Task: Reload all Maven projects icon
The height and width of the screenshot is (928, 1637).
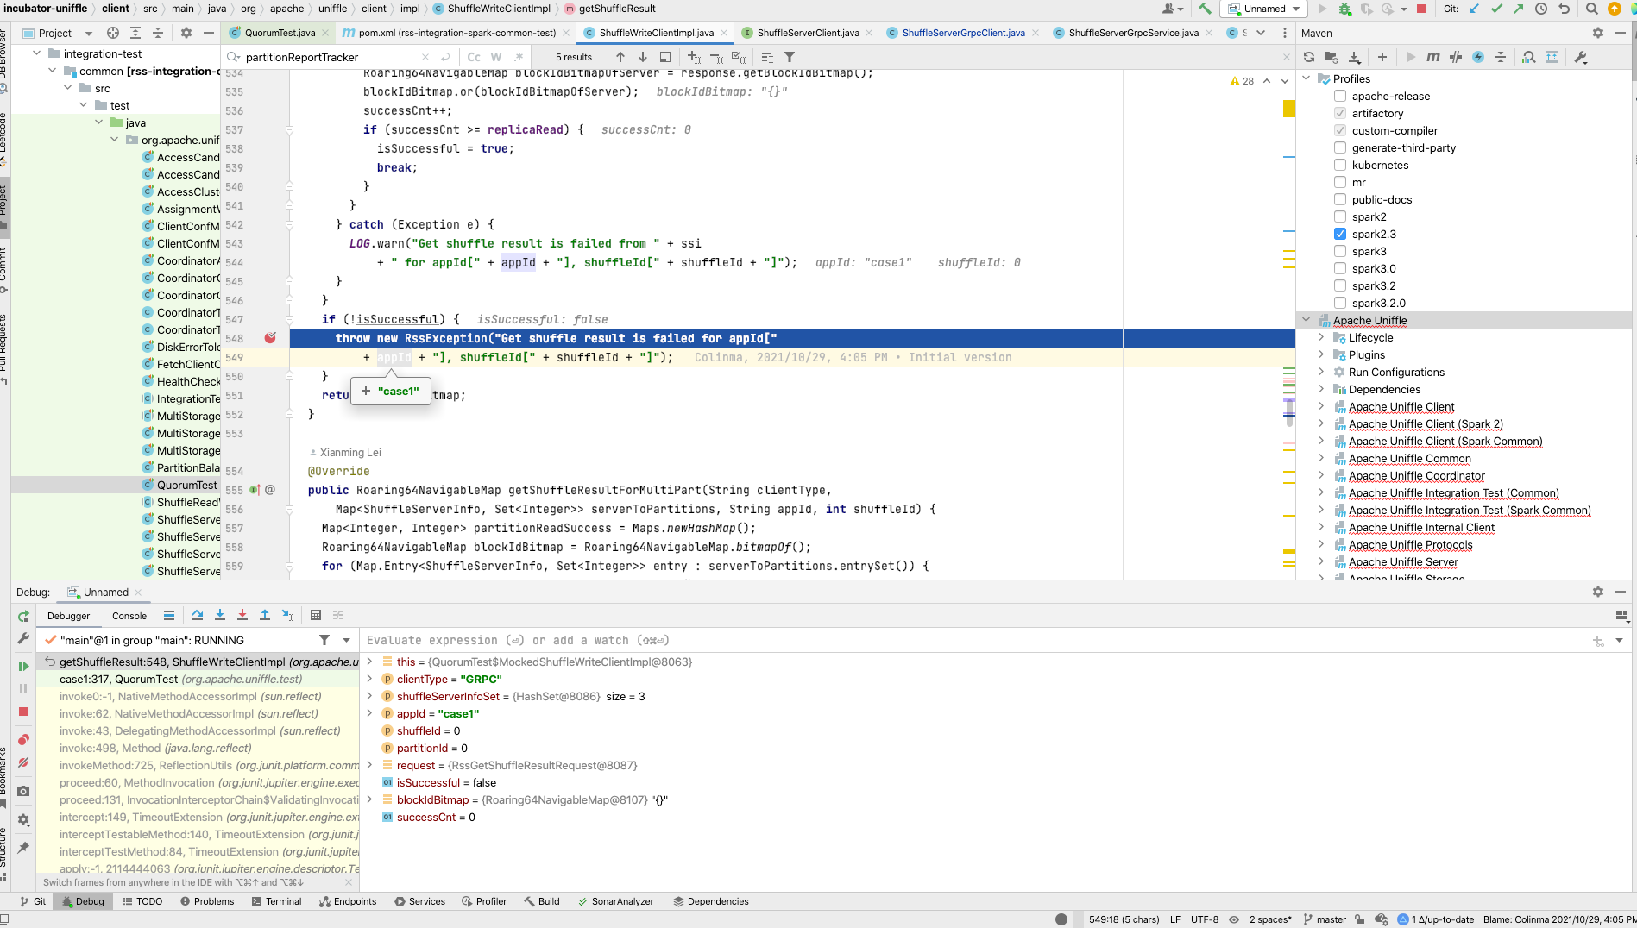Action: tap(1309, 57)
